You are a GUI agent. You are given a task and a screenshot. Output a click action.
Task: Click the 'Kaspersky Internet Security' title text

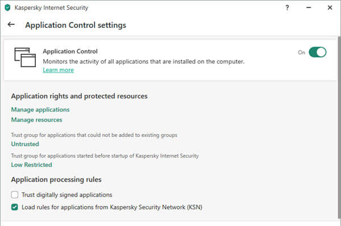tap(51, 7)
